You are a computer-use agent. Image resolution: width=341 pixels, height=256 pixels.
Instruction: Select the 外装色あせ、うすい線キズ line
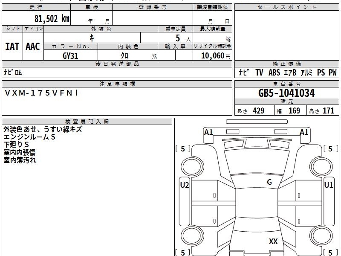(43, 129)
